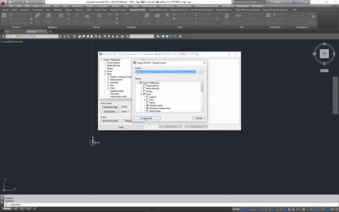Click the Close button in Project Management

pos(121,127)
